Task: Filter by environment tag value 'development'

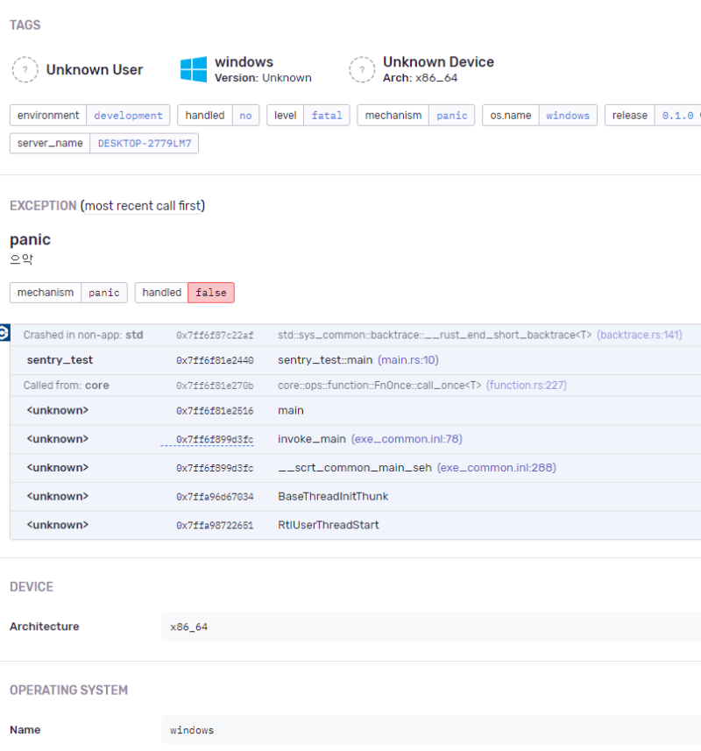Action: click(x=128, y=116)
